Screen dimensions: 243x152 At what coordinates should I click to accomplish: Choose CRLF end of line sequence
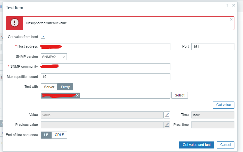[x=59, y=135]
